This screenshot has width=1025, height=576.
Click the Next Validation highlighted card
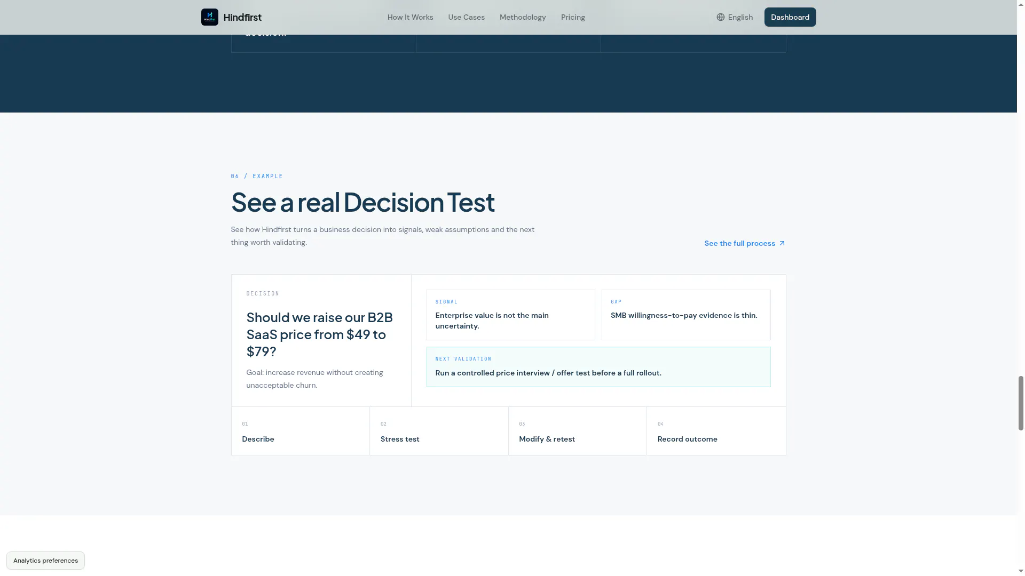click(x=598, y=367)
